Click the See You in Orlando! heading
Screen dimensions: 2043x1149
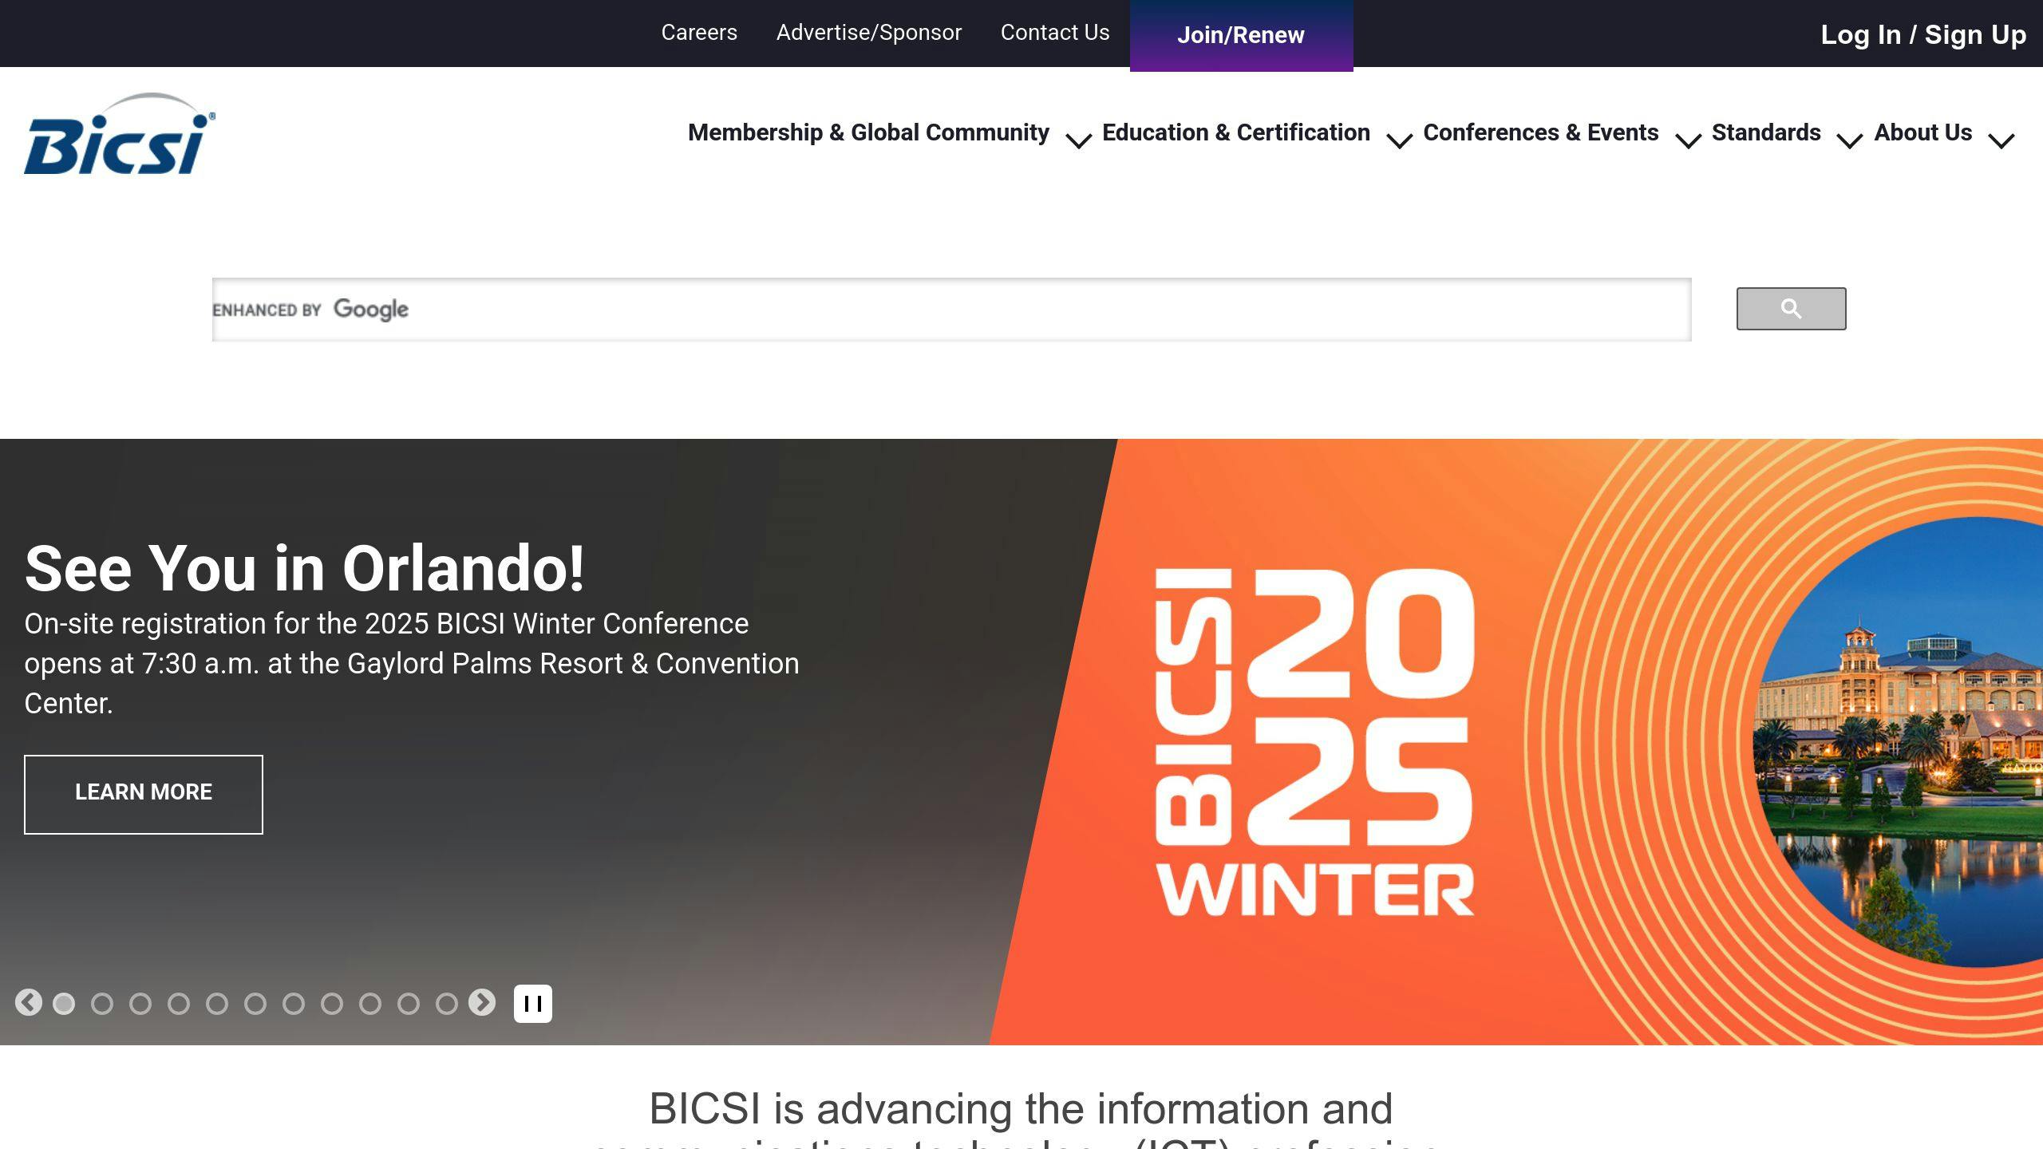coord(305,568)
